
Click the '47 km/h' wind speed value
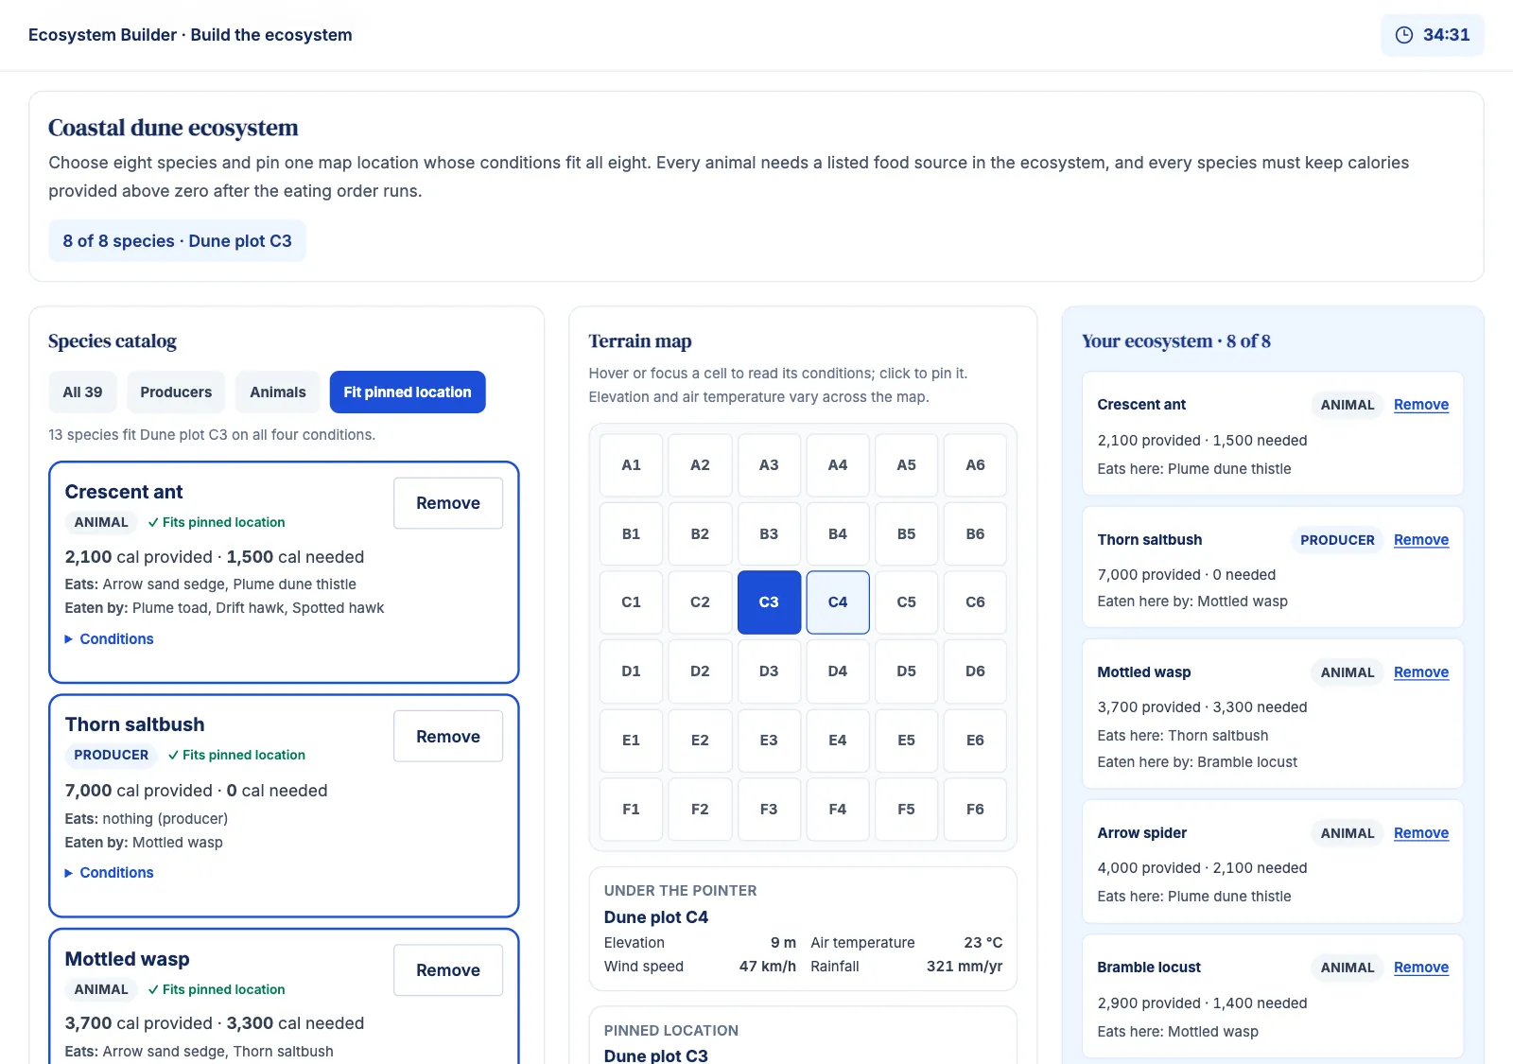point(767,967)
